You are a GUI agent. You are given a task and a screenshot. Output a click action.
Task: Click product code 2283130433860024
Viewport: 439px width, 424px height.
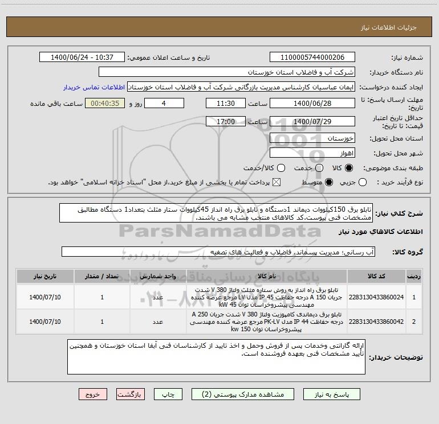[376, 297]
